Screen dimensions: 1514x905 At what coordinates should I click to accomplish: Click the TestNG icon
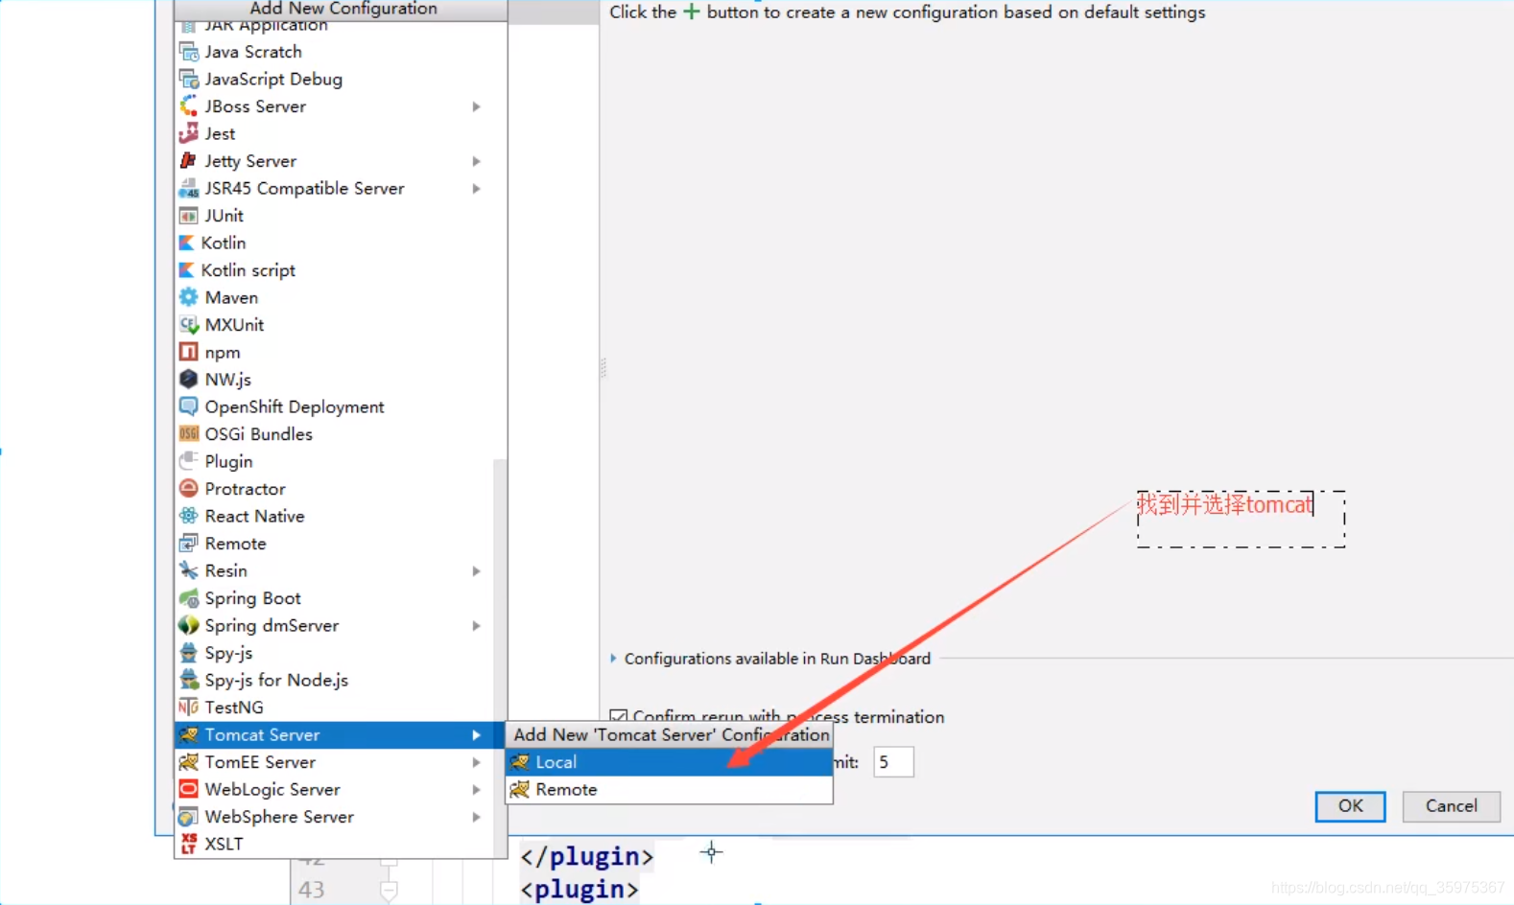coord(189,708)
